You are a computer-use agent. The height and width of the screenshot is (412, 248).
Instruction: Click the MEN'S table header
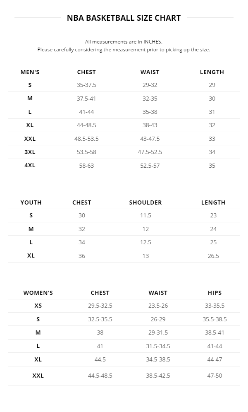(x=30, y=72)
